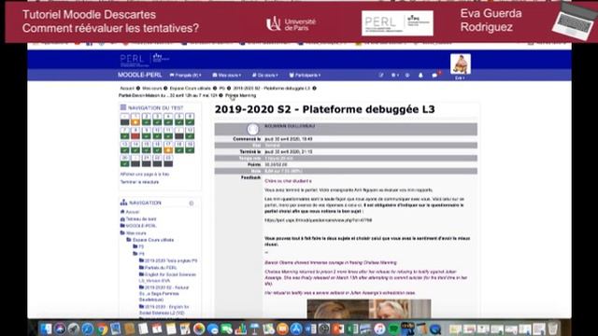Open the Français (fr) language dropdown
The image size is (598, 336).
pos(185,75)
